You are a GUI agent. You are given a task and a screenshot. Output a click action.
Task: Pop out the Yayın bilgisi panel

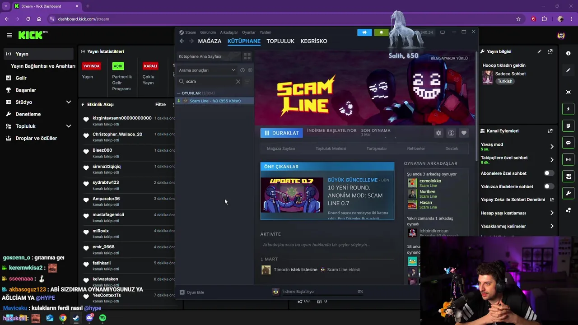550,52
